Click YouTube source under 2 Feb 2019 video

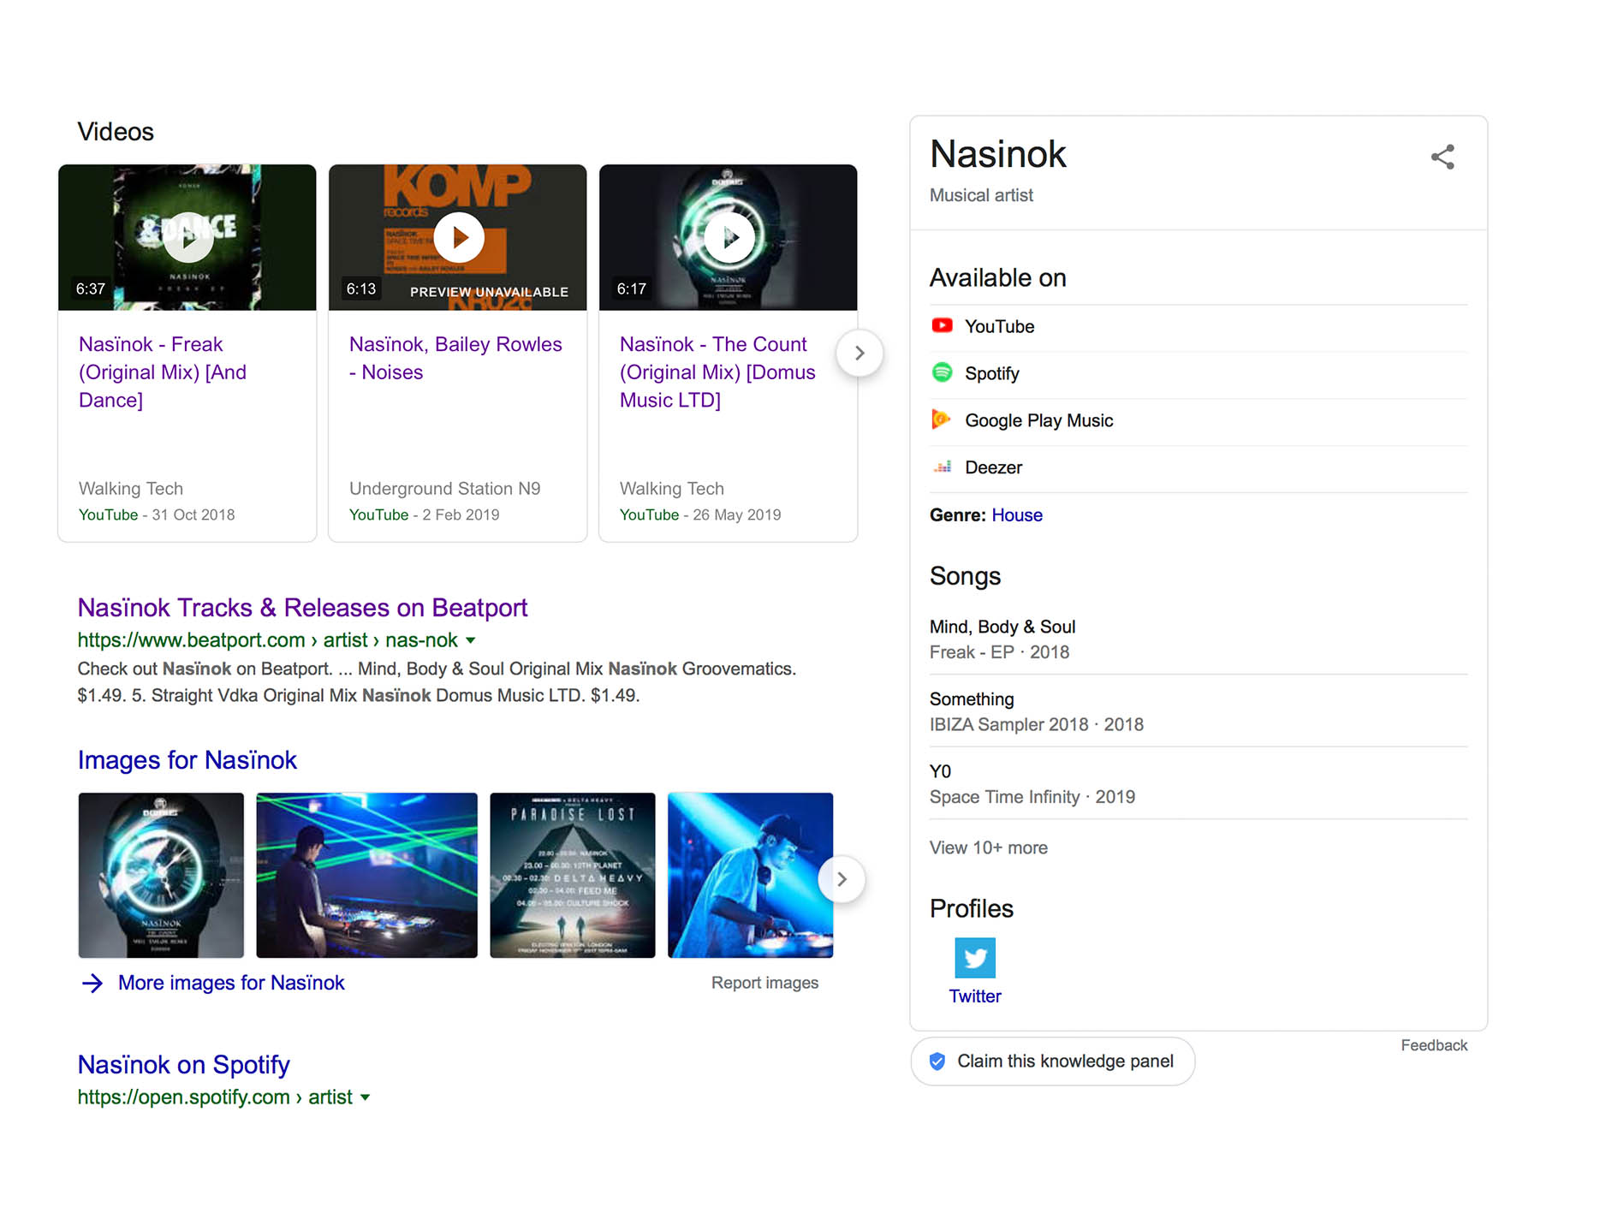click(378, 514)
